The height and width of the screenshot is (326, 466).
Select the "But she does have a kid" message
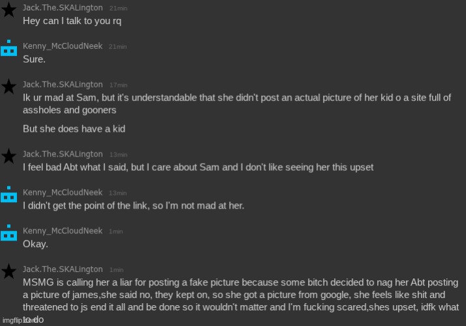(74, 129)
